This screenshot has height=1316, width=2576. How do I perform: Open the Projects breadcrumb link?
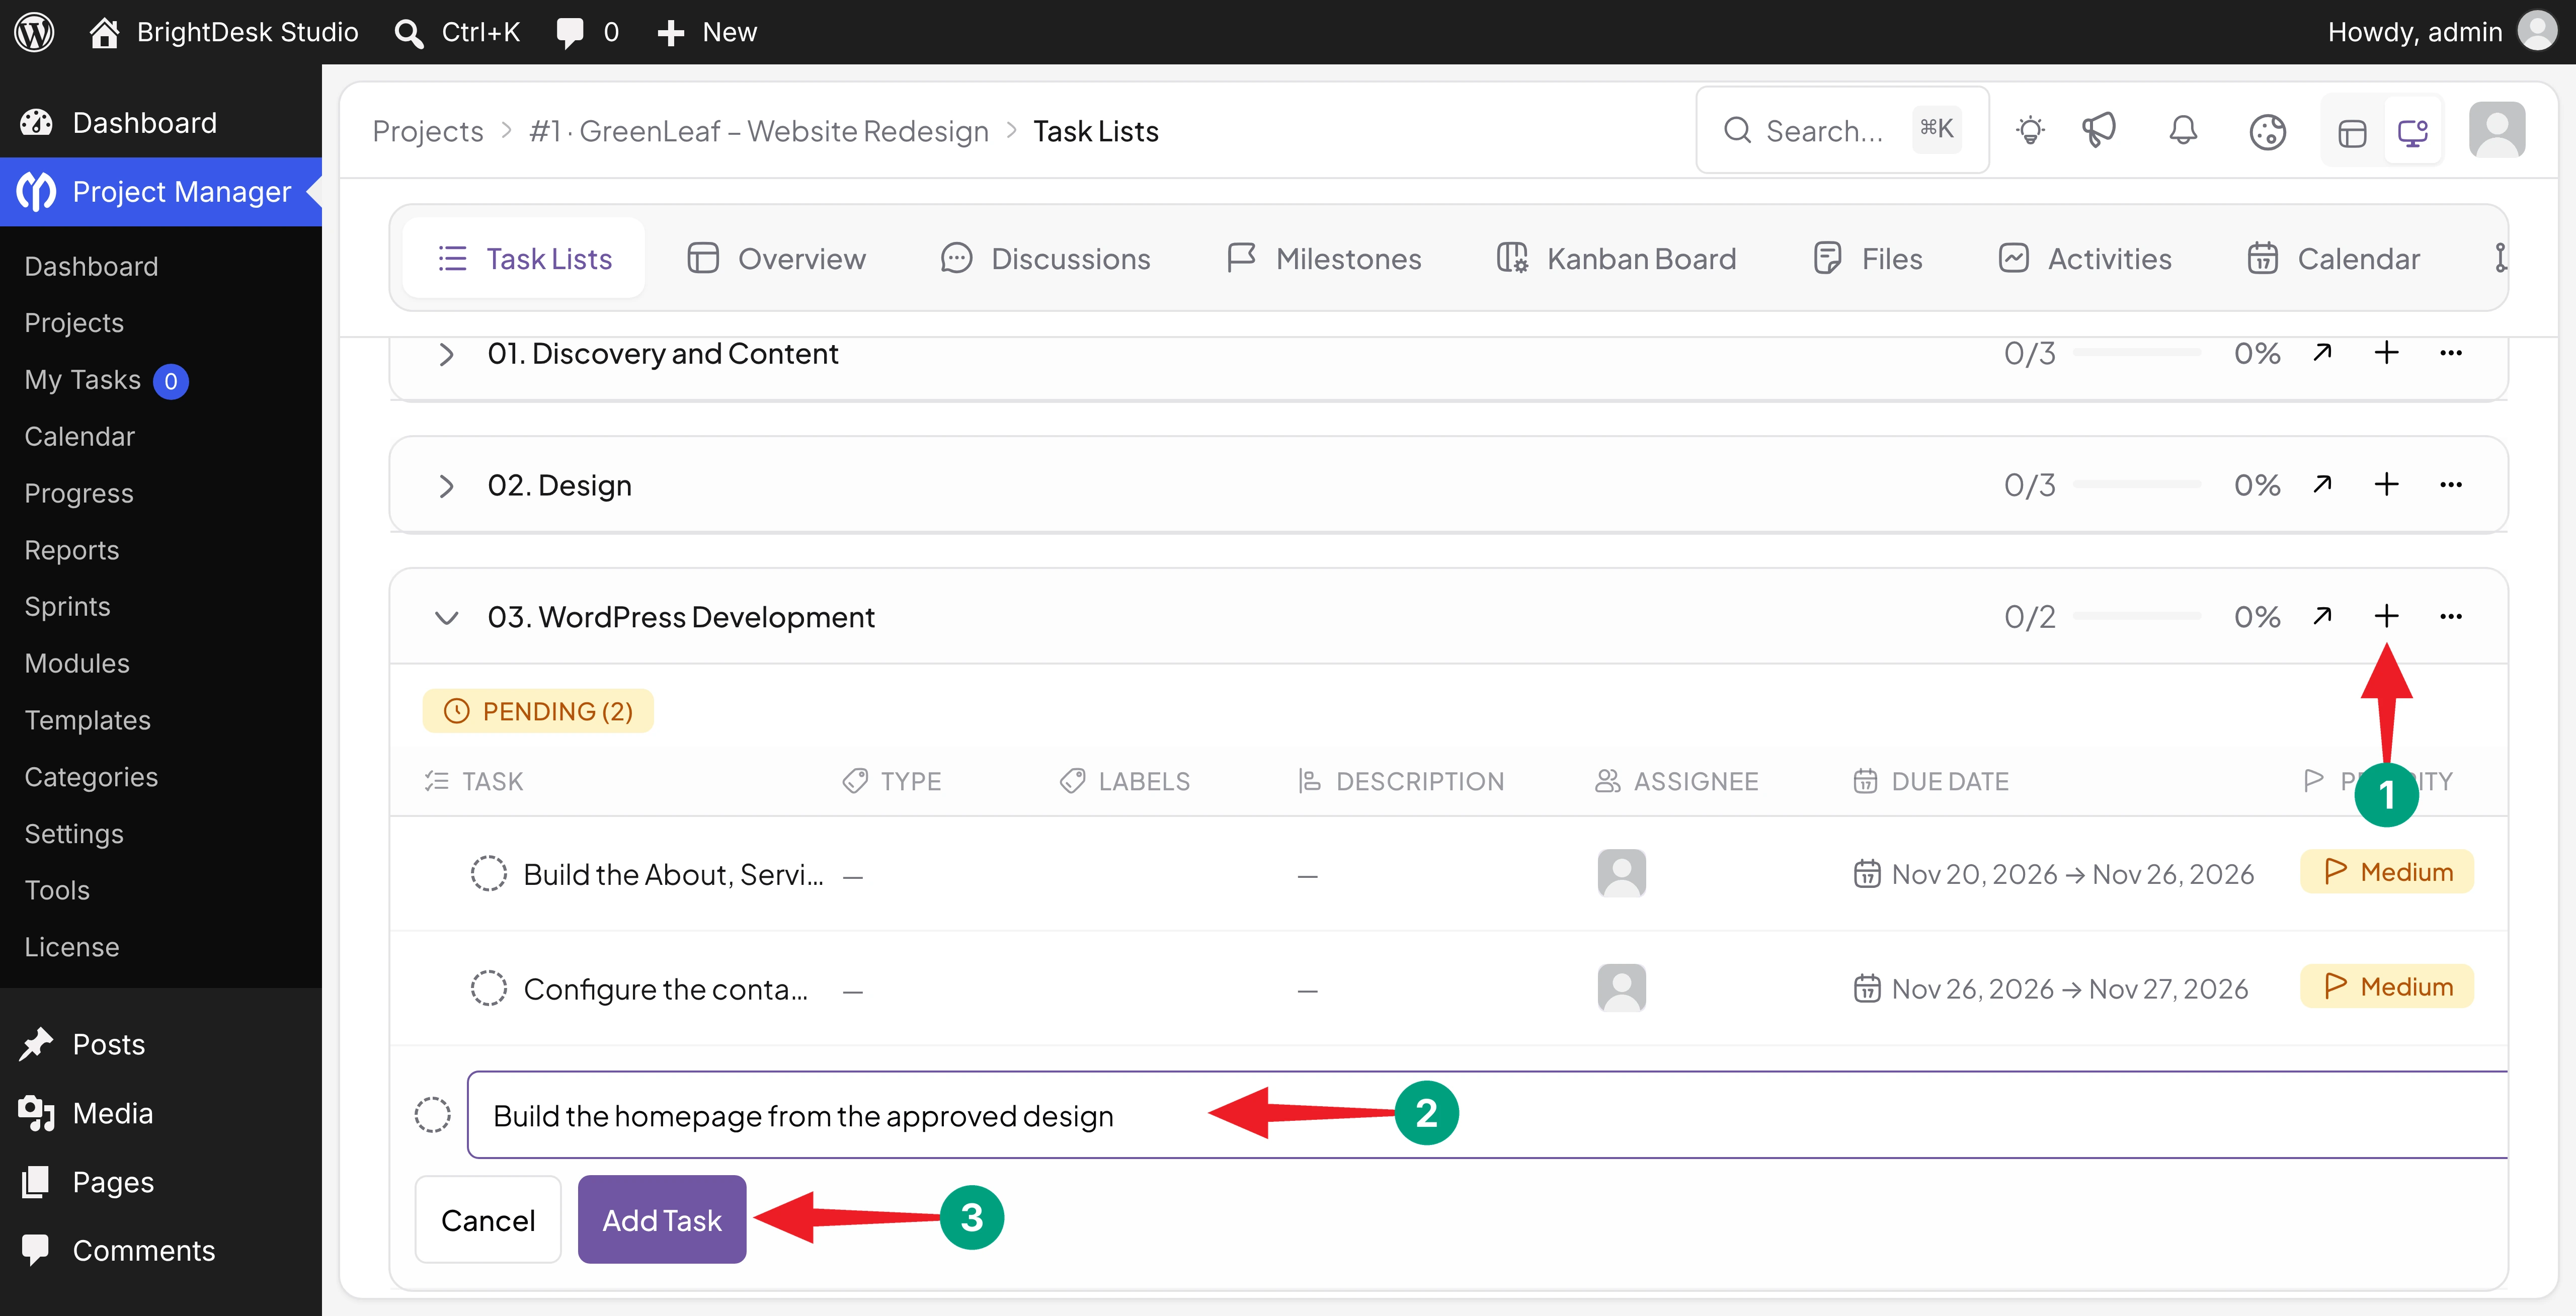tap(428, 131)
